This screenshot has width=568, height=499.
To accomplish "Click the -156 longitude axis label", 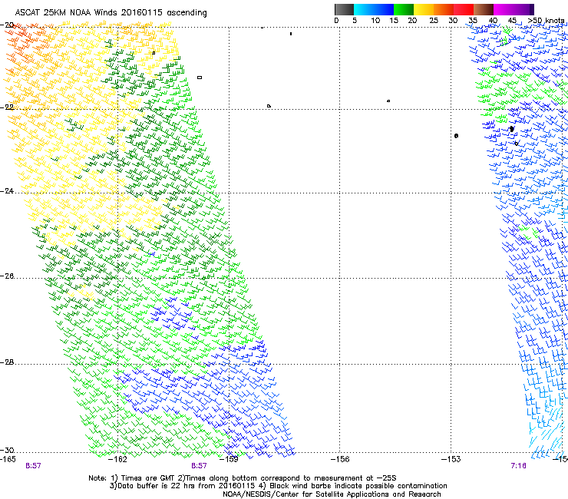I will [340, 459].
